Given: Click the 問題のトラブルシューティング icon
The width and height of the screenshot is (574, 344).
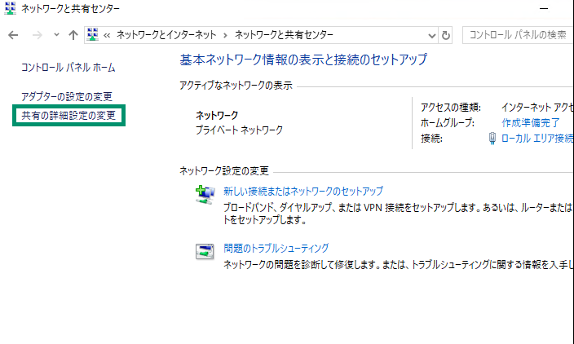Looking at the screenshot, I should (204, 251).
